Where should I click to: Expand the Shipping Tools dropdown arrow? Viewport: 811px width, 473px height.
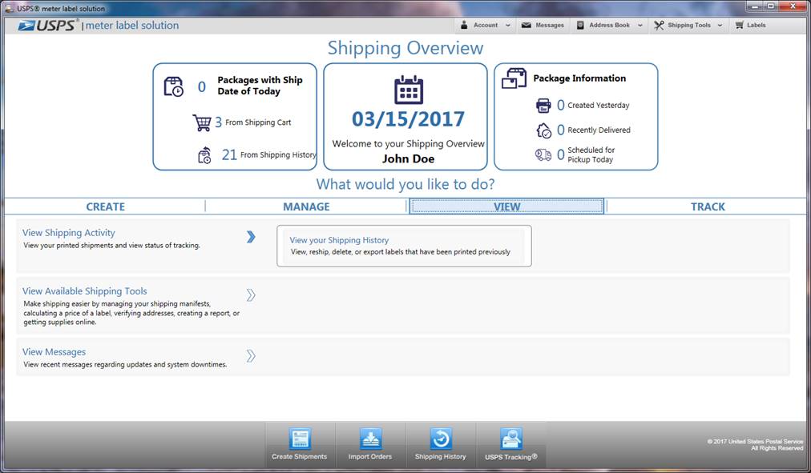click(x=720, y=26)
